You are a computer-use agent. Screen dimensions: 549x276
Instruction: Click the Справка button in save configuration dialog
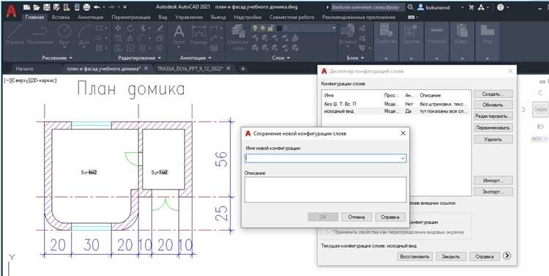[389, 217]
